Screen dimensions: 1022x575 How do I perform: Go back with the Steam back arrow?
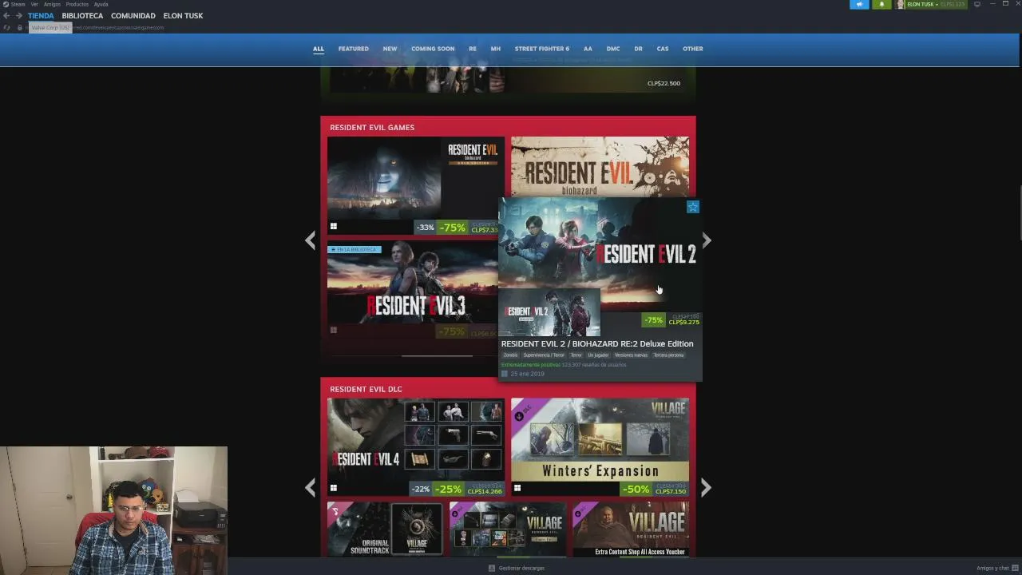point(6,16)
